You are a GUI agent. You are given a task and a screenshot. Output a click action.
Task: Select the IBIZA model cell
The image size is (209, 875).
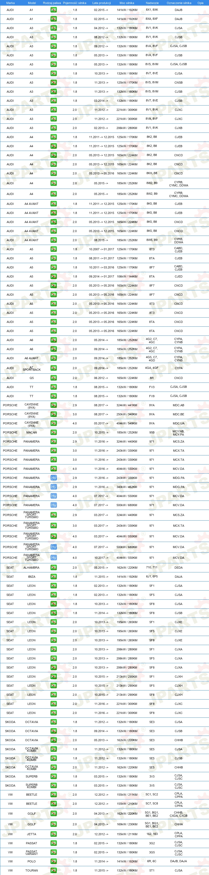click(32, 577)
